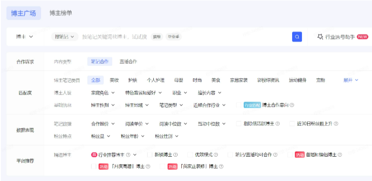This screenshot has width=372, height=181.
Task: Filter by 护肤 category
Action: tap(133, 80)
